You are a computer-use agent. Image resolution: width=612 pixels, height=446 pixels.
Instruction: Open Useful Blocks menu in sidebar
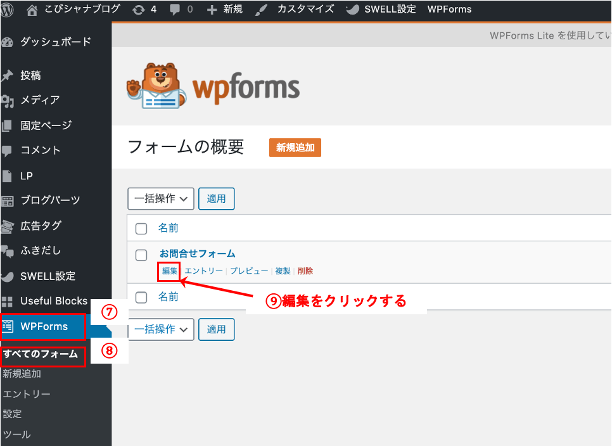(x=54, y=301)
